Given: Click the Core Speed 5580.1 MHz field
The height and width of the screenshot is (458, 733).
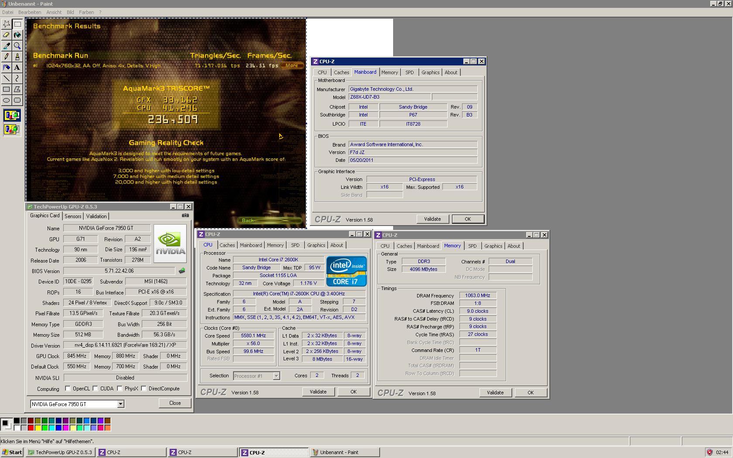Looking at the screenshot, I should pyautogui.click(x=253, y=335).
